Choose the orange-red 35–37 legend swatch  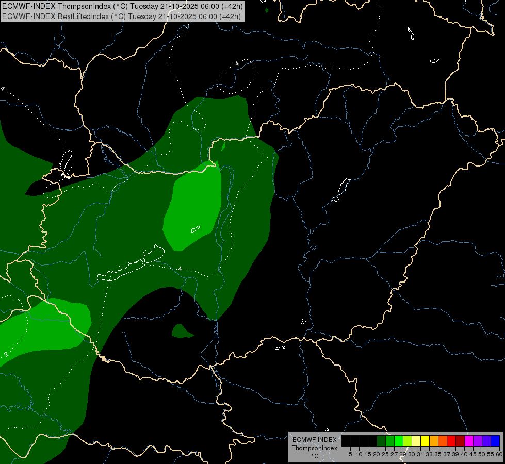point(443,441)
